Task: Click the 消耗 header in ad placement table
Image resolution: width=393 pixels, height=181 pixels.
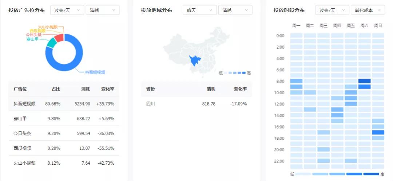Action: (86, 89)
